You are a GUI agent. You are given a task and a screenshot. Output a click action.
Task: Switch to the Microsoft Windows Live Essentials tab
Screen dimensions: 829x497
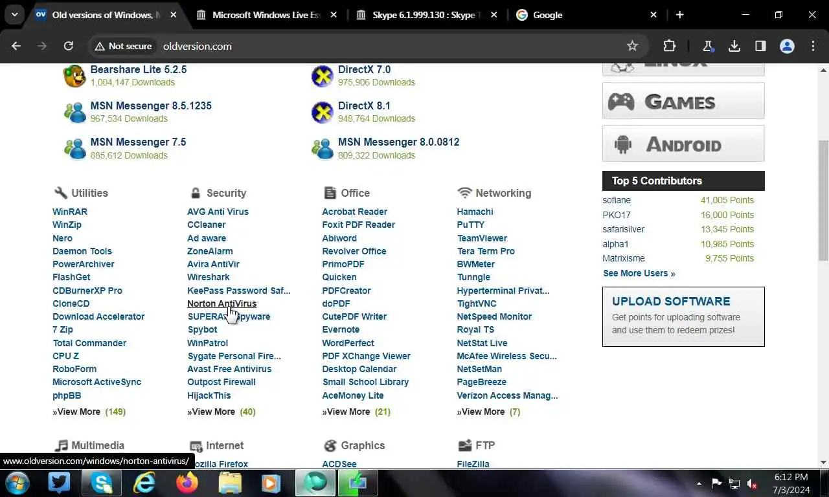click(x=266, y=15)
